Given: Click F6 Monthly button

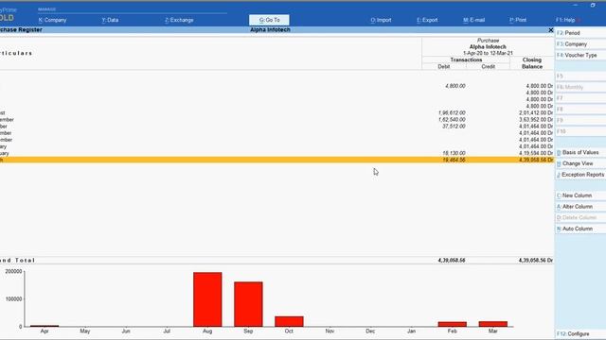Looking at the screenshot, I should click(580, 88).
